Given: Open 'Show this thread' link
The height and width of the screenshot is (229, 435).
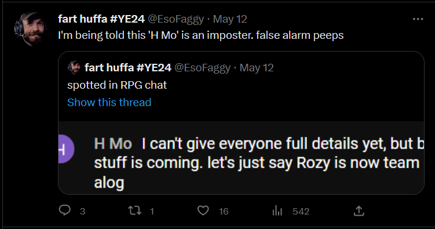Looking at the screenshot, I should click(109, 103).
